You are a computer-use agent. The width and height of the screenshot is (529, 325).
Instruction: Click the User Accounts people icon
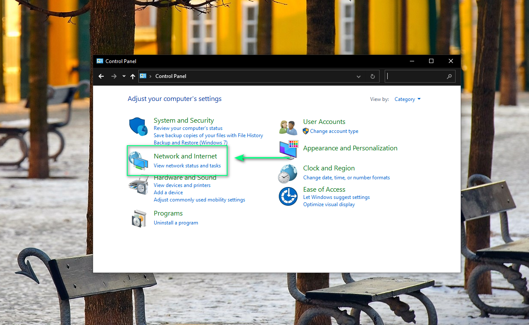[288, 127]
